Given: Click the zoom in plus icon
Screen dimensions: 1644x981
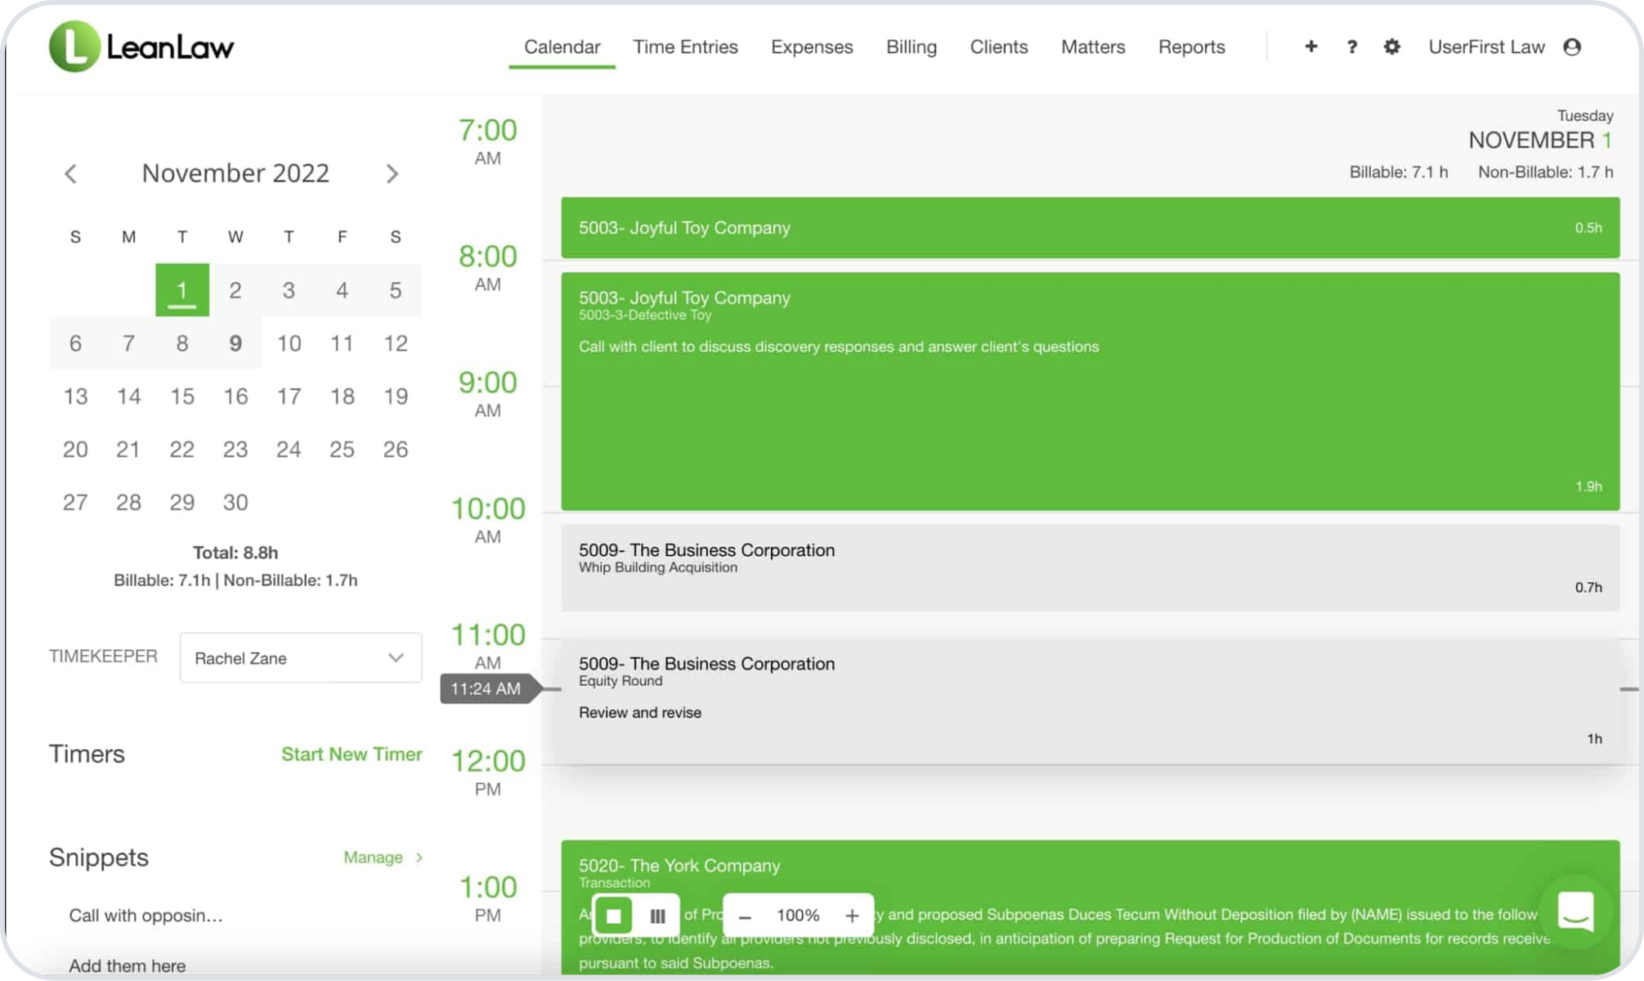Looking at the screenshot, I should pyautogui.click(x=852, y=915).
